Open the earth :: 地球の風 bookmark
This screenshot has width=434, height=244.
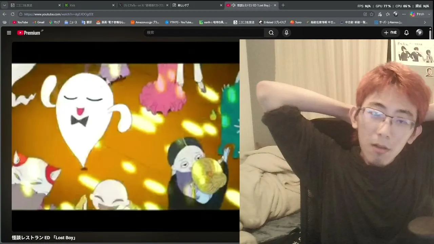pyautogui.click(x=214, y=22)
